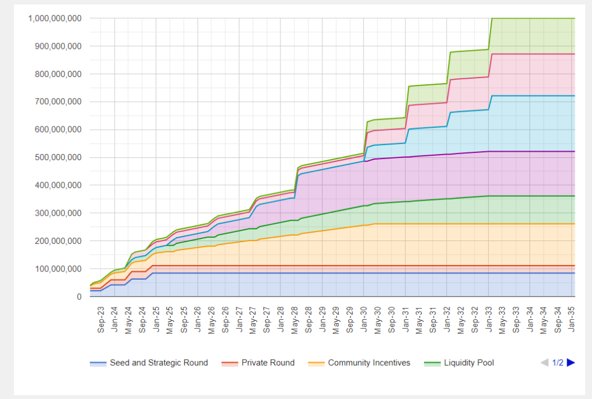The height and width of the screenshot is (399, 592).
Task: Click the previous legend page arrow
Action: tap(545, 362)
